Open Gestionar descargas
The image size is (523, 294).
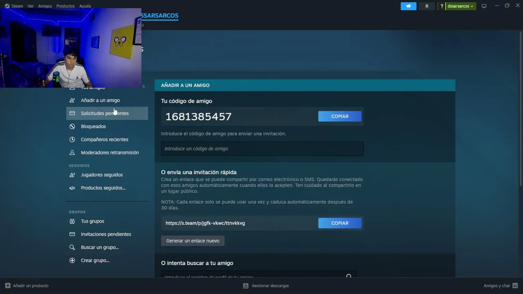266,286
